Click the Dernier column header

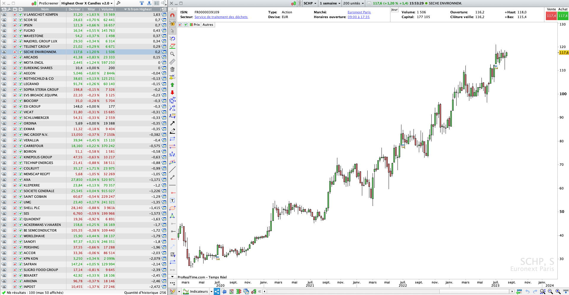tap(75, 9)
